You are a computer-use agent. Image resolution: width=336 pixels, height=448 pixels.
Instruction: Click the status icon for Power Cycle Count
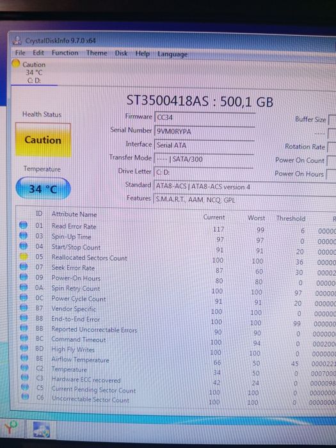click(x=24, y=298)
